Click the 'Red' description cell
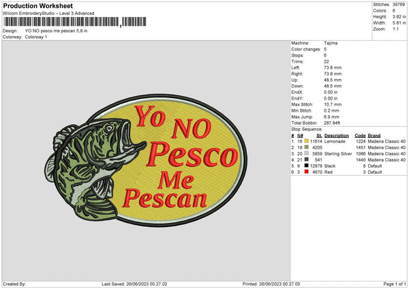 point(328,172)
